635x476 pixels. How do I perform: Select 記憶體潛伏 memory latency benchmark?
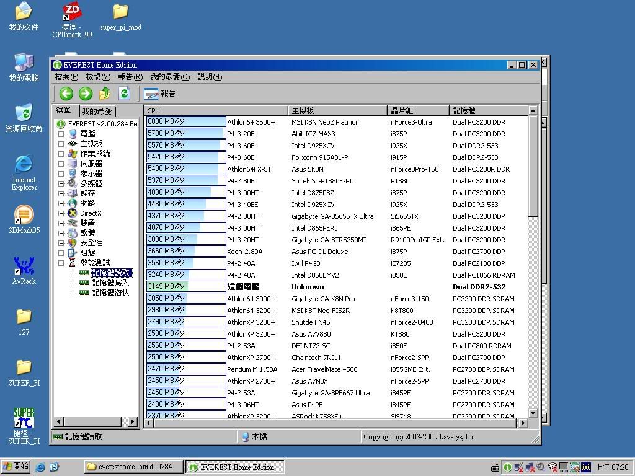[x=110, y=293]
